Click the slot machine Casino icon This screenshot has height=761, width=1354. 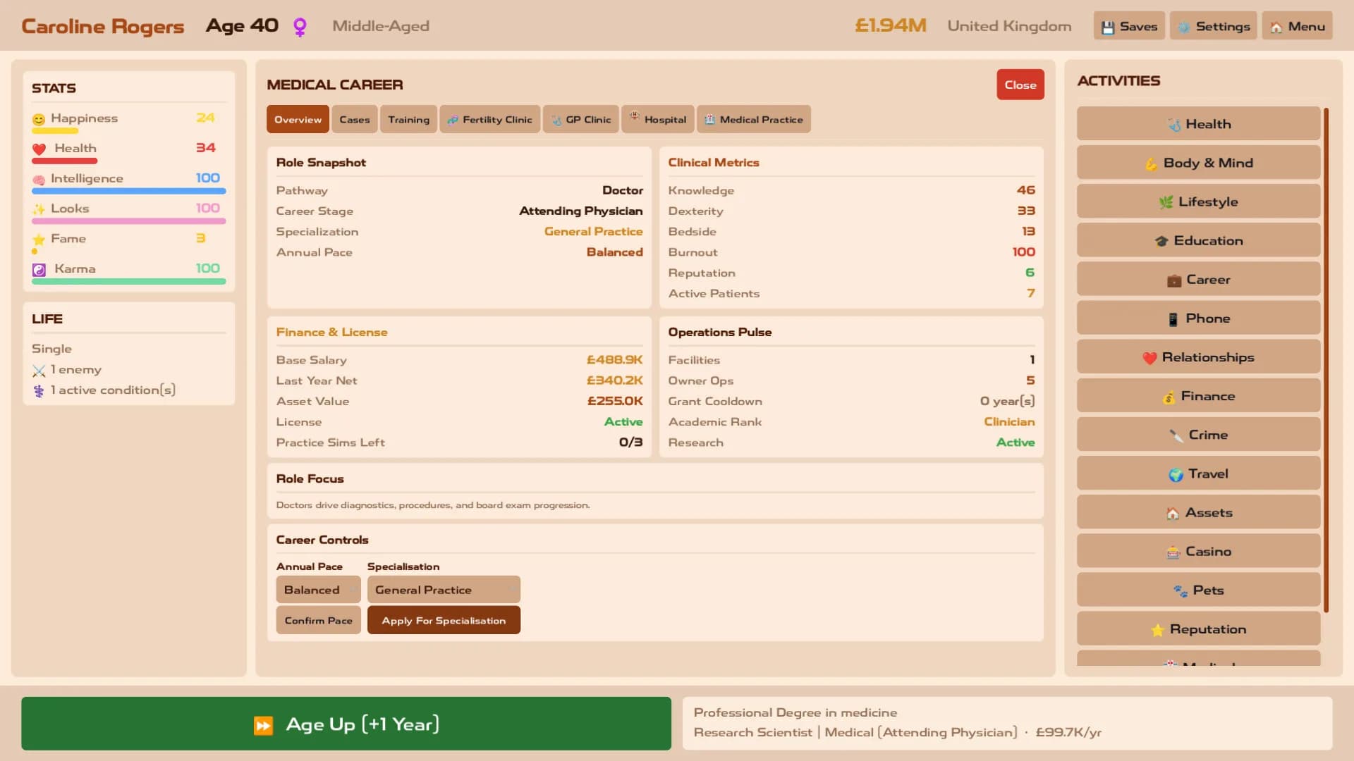click(1173, 552)
